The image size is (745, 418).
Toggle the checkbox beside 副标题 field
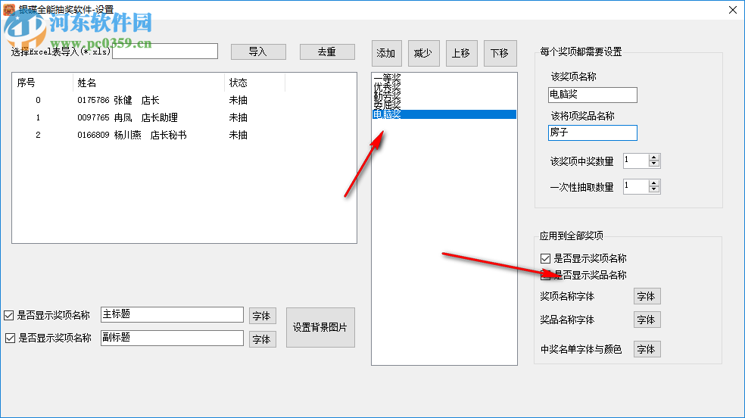coord(10,338)
